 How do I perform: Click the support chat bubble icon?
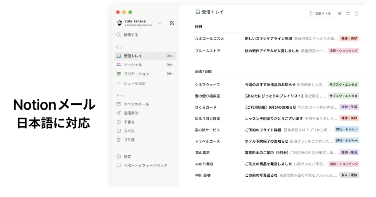point(118,165)
